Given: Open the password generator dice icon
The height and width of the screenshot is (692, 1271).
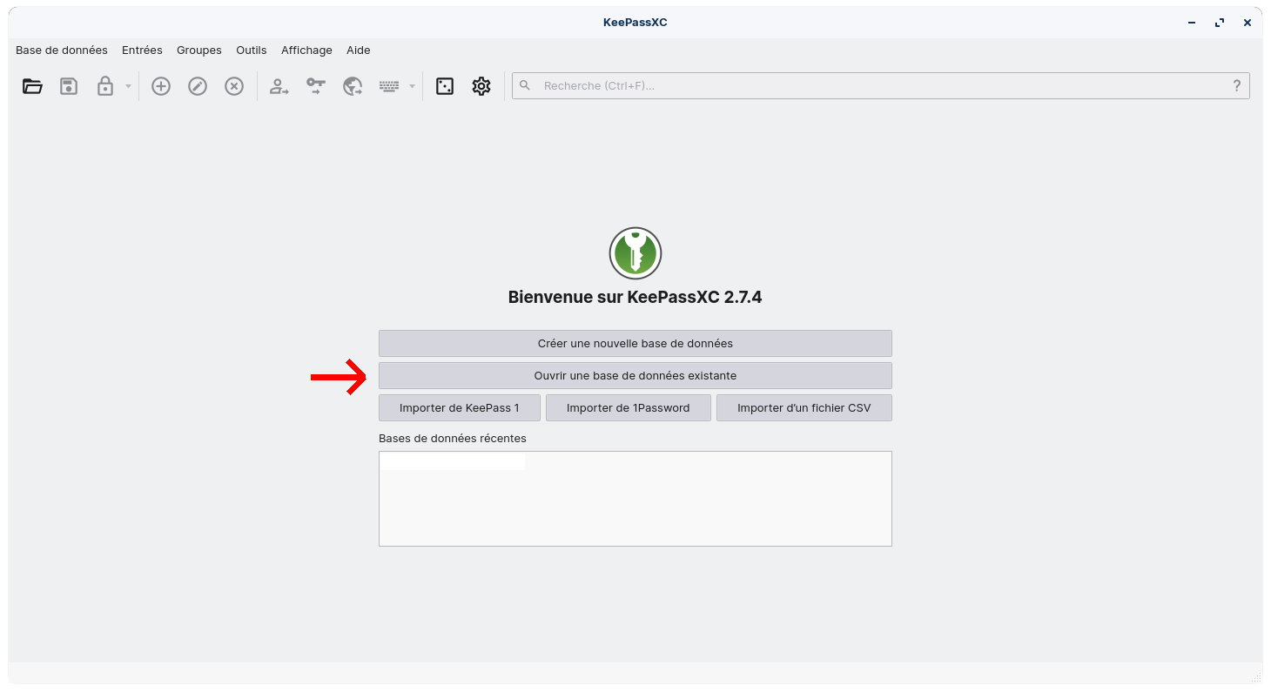Looking at the screenshot, I should click(445, 86).
